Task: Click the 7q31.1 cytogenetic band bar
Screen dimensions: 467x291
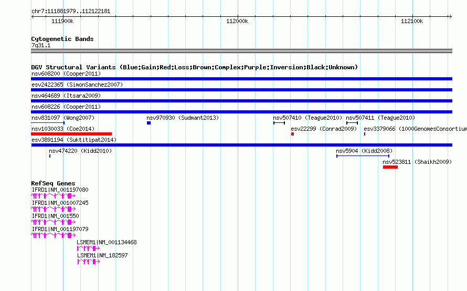Action: point(241,51)
